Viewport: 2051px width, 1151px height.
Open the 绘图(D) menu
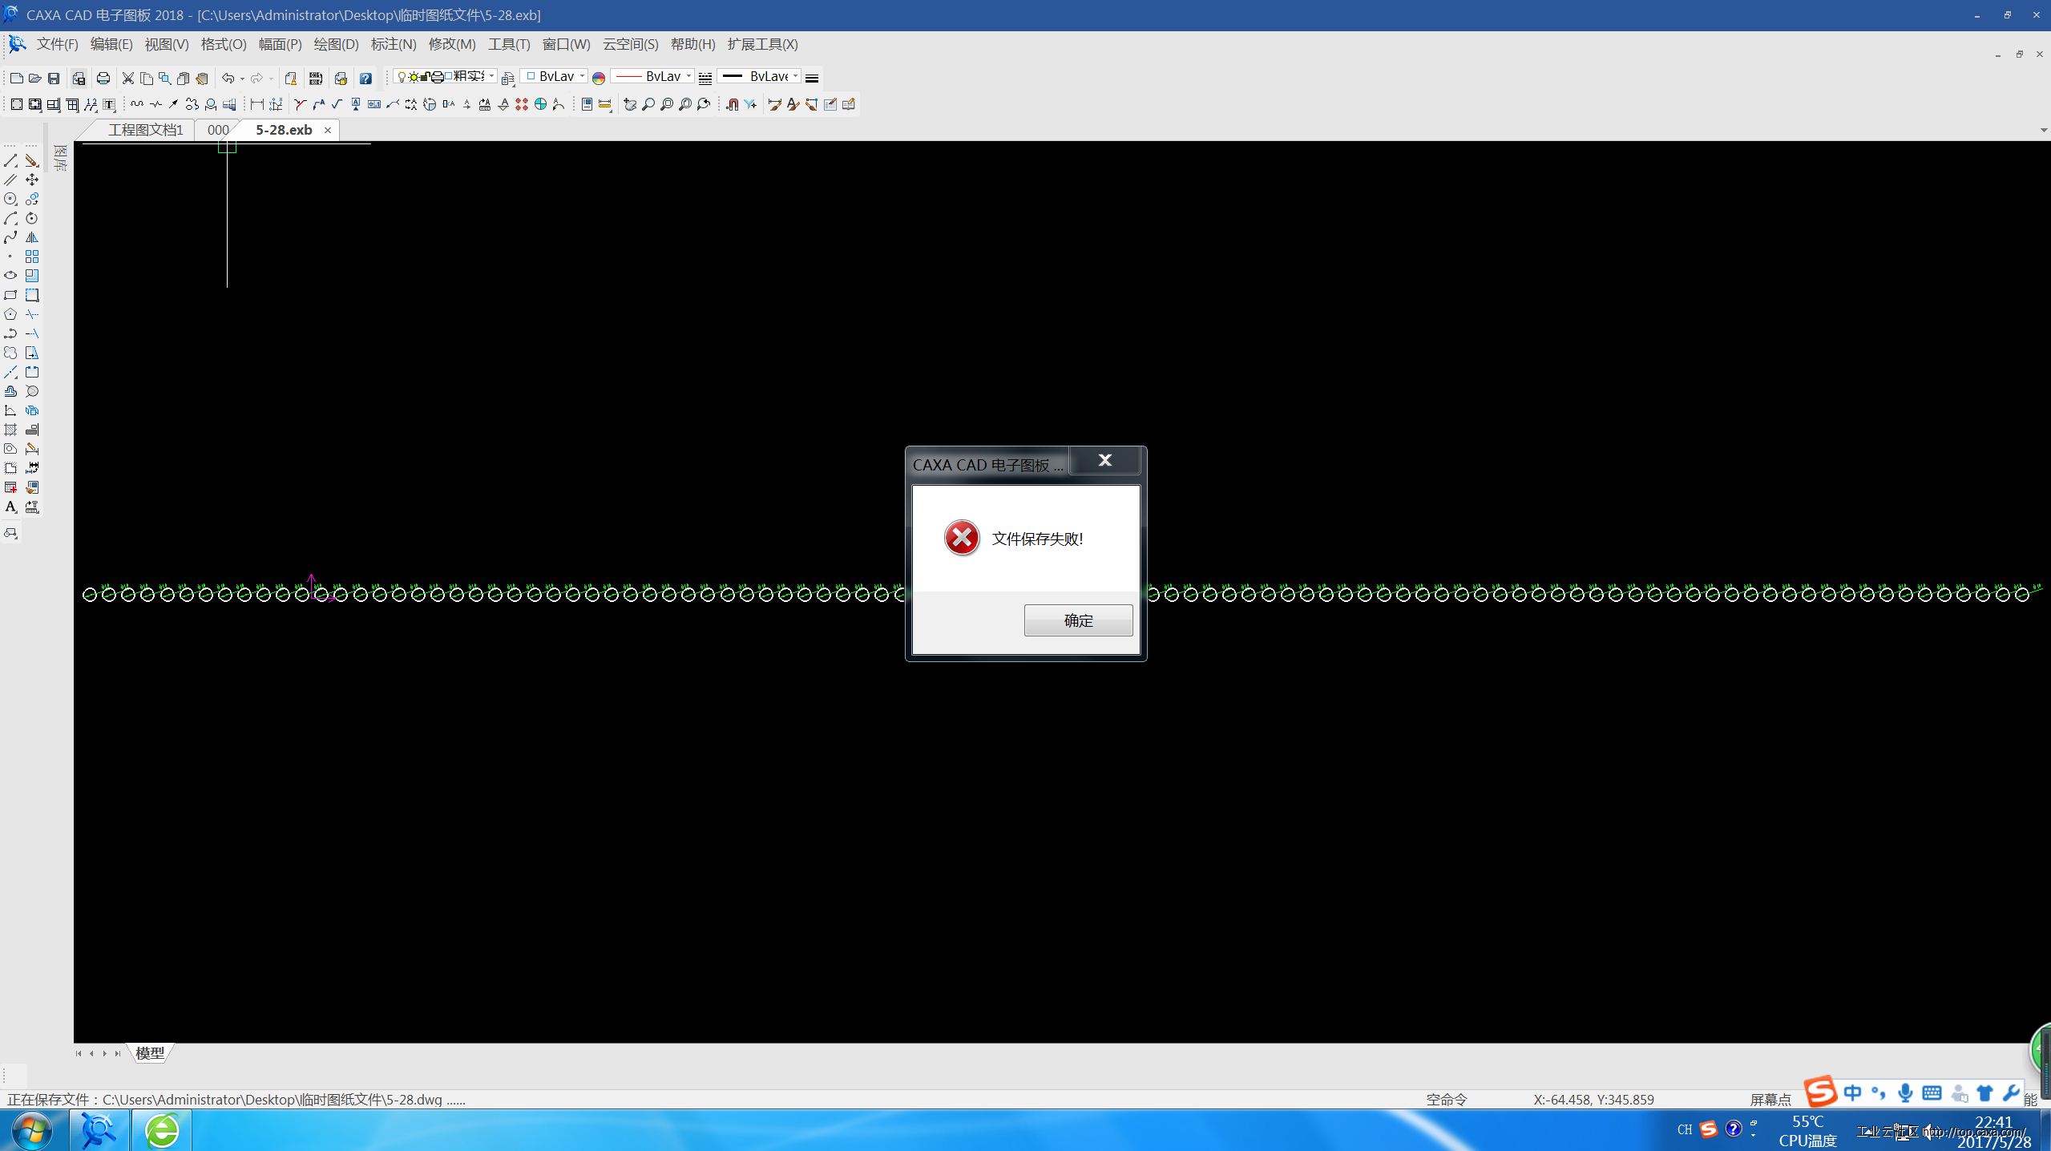[336, 44]
